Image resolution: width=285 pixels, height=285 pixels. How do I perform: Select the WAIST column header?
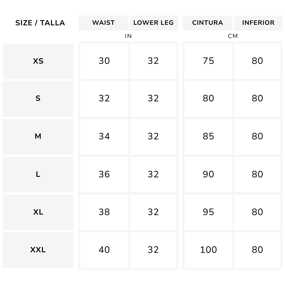103,23
